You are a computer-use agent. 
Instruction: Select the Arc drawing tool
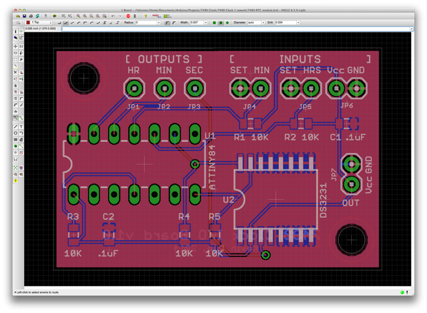[21, 133]
